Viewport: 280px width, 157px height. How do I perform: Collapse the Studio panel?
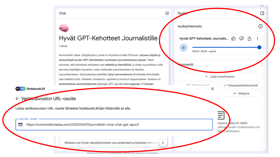(x=262, y=13)
